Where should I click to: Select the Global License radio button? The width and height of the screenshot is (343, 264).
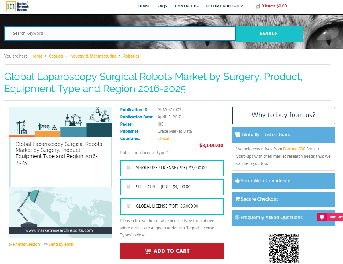click(128, 206)
